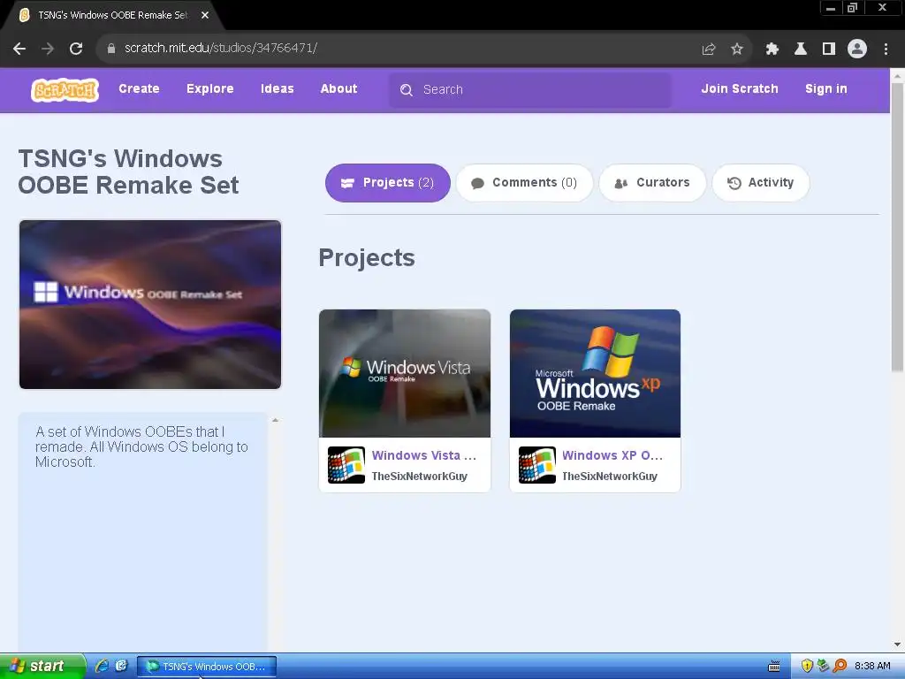Click the share page icon
The height and width of the screenshot is (679, 905).
708,50
